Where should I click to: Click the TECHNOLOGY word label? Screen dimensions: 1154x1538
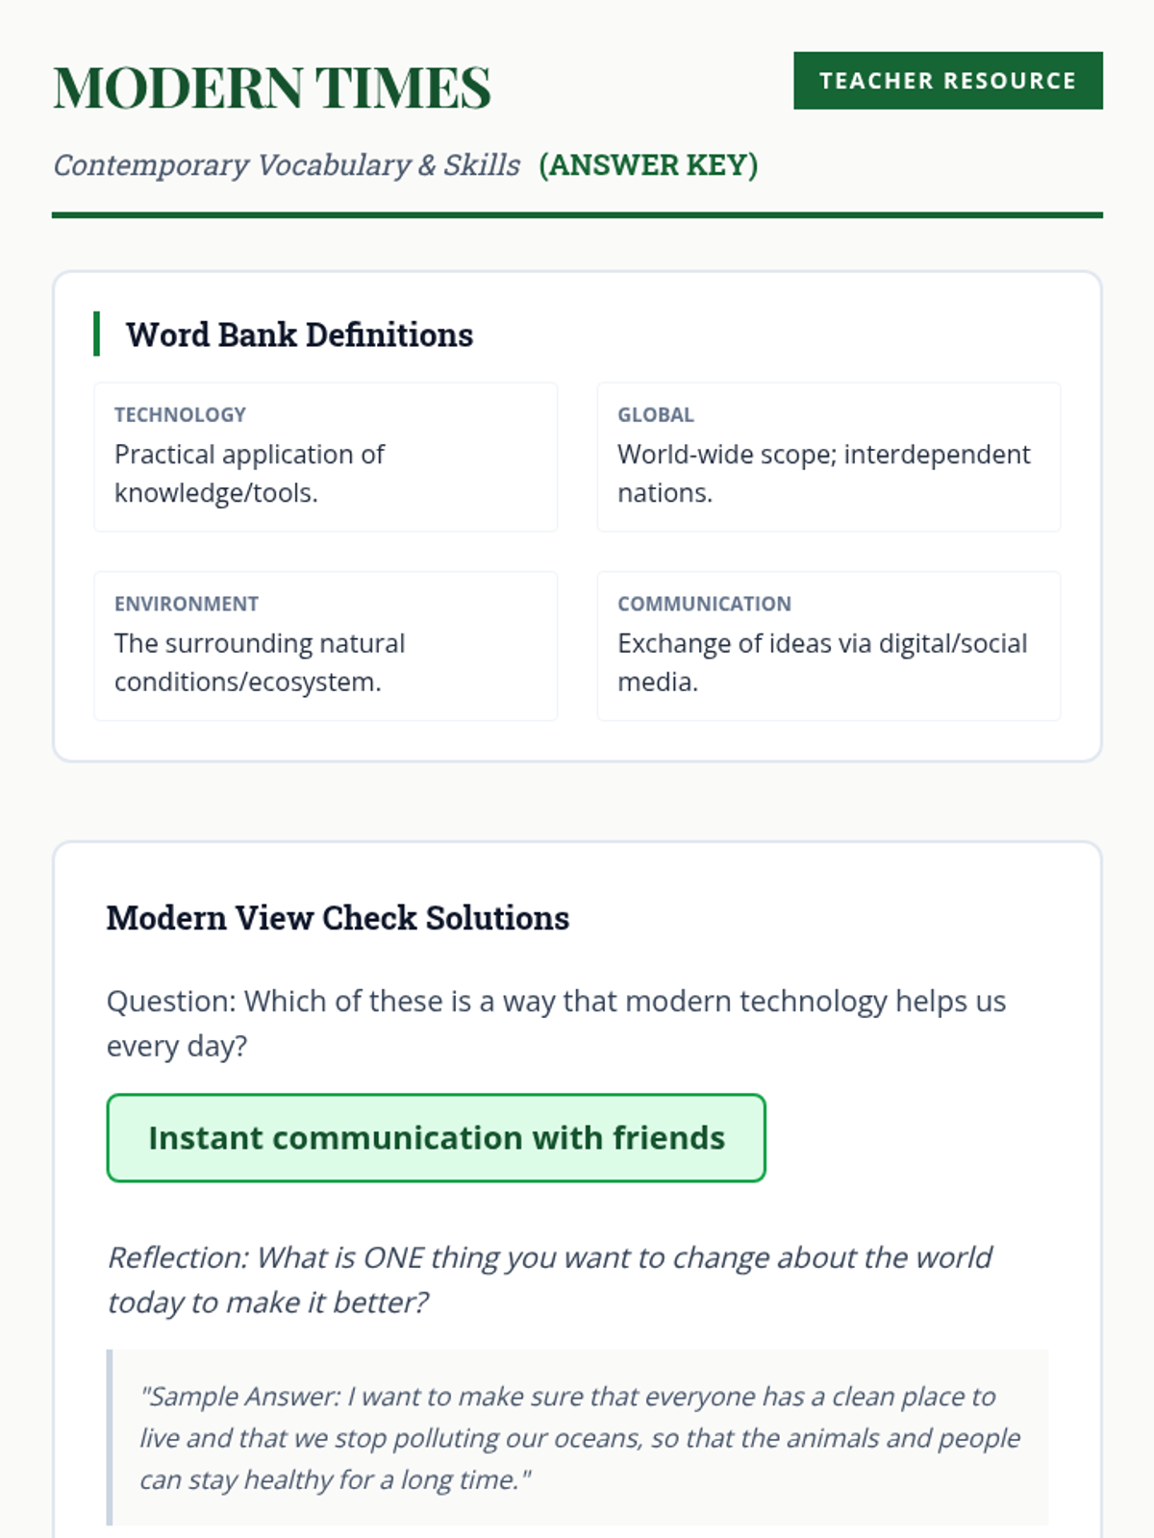tap(180, 414)
